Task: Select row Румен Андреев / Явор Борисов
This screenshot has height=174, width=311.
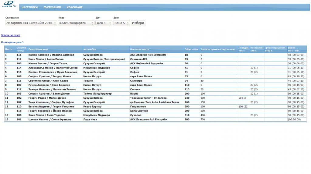Action: [x=155, y=85]
